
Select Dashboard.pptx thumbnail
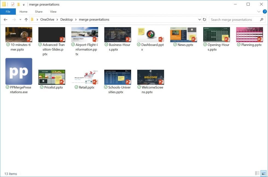tap(151, 35)
